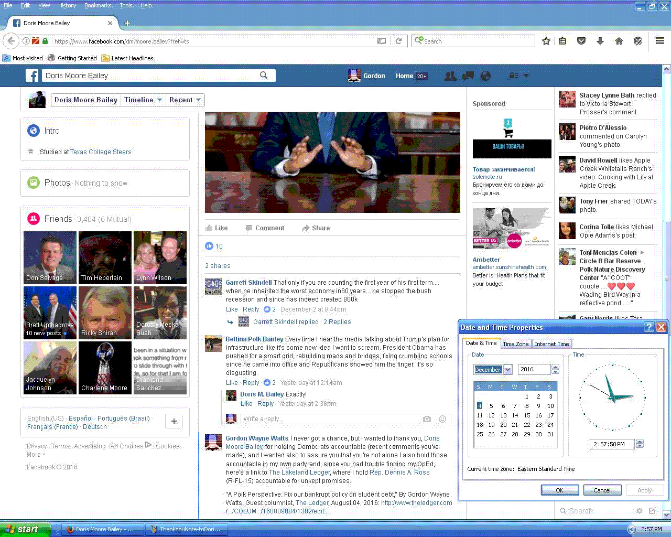Open Firefox Downloads arrow icon
This screenshot has height=537, width=671.
click(600, 41)
